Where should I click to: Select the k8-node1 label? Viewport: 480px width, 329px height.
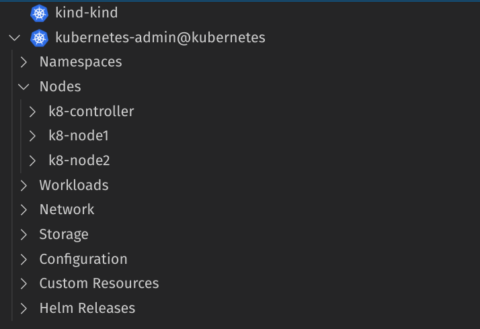[79, 136]
